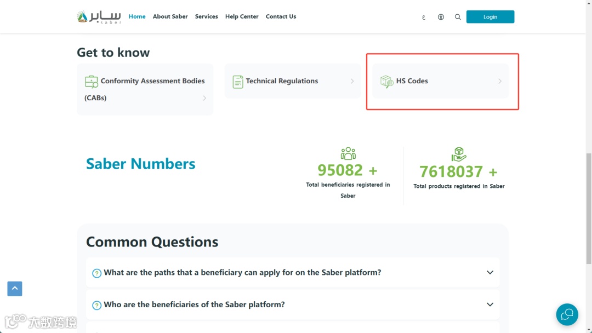Switch language with the Arabic letter icon
Image resolution: width=592 pixels, height=333 pixels.
pos(424,17)
